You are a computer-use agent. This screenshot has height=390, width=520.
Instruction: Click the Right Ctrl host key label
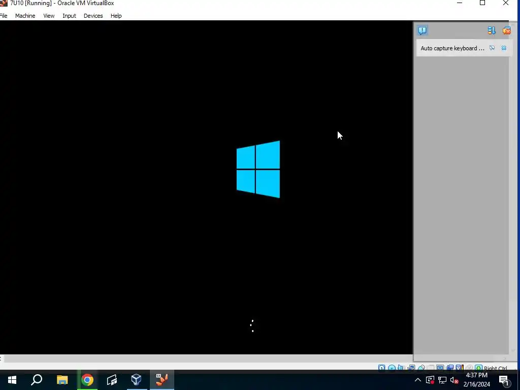(496, 368)
